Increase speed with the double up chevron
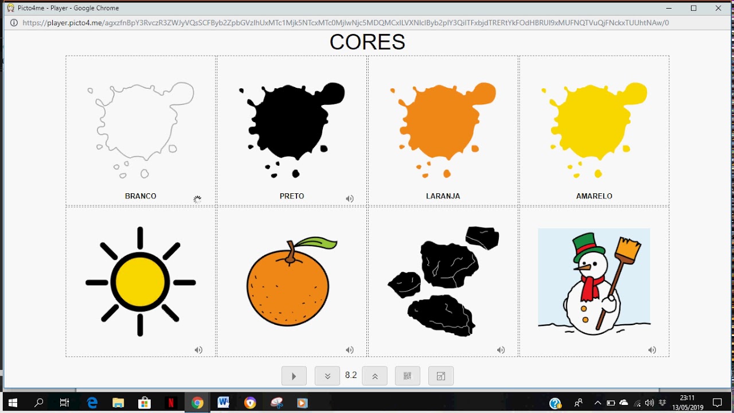The image size is (734, 413). 375,376
